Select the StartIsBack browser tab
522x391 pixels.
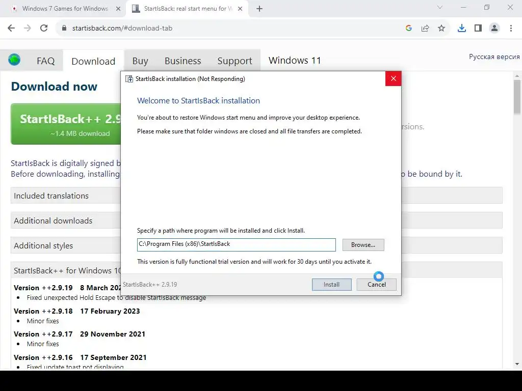[x=187, y=9]
